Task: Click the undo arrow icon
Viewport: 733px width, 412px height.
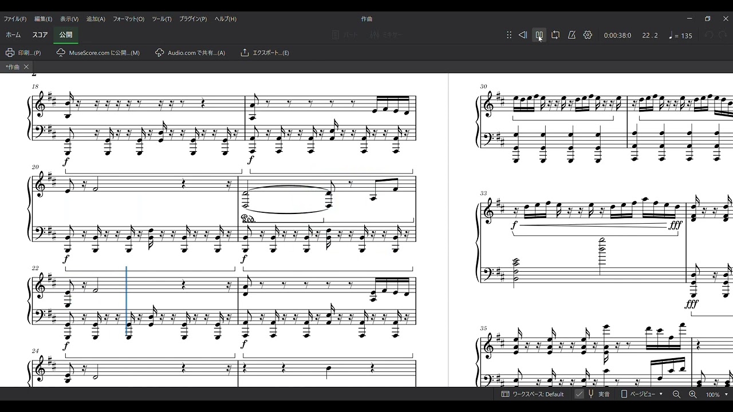Action: click(x=709, y=35)
